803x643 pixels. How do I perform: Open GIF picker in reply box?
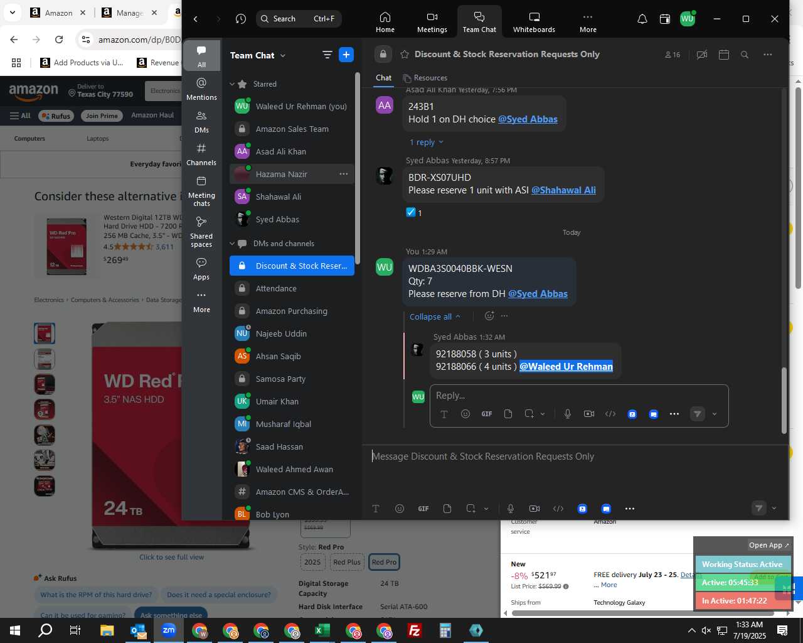[x=486, y=414]
